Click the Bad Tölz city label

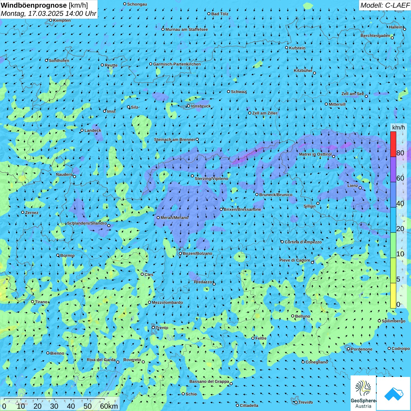220,14
